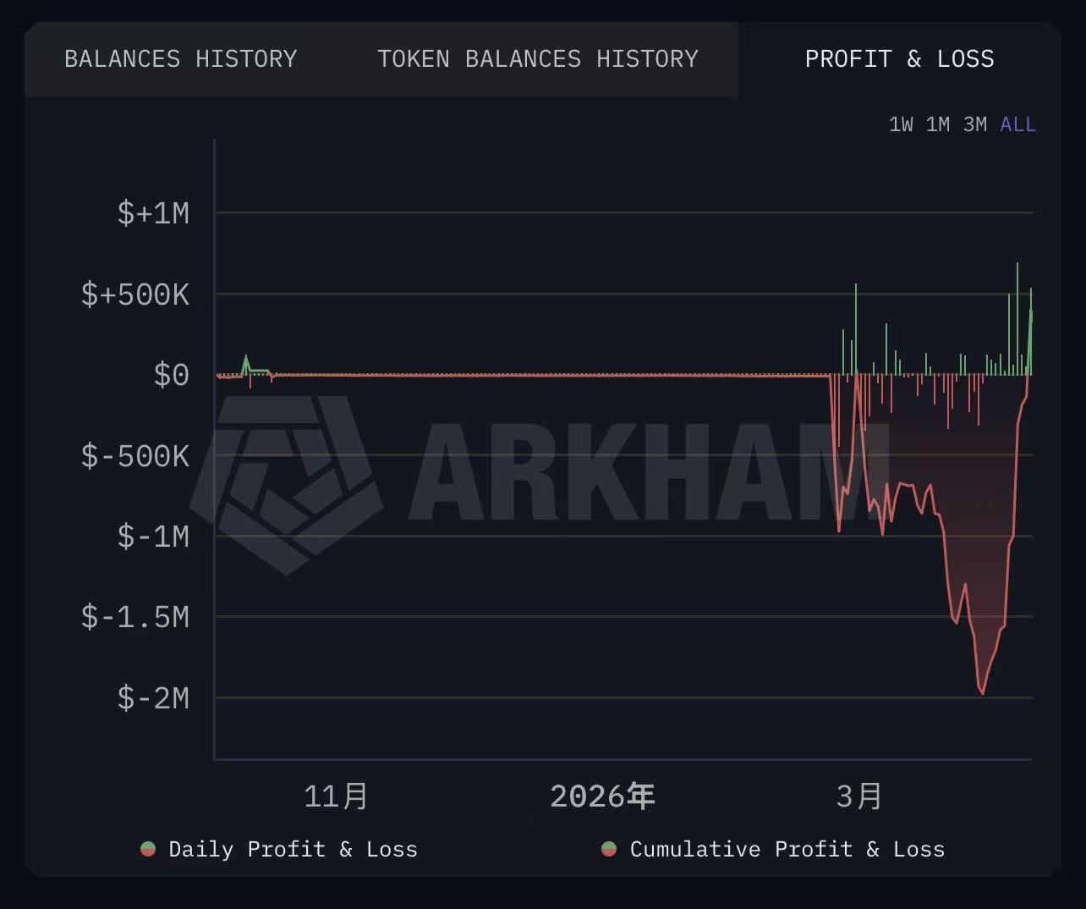The image size is (1086, 909).
Task: Choose the 3M time range
Action: pos(975,124)
